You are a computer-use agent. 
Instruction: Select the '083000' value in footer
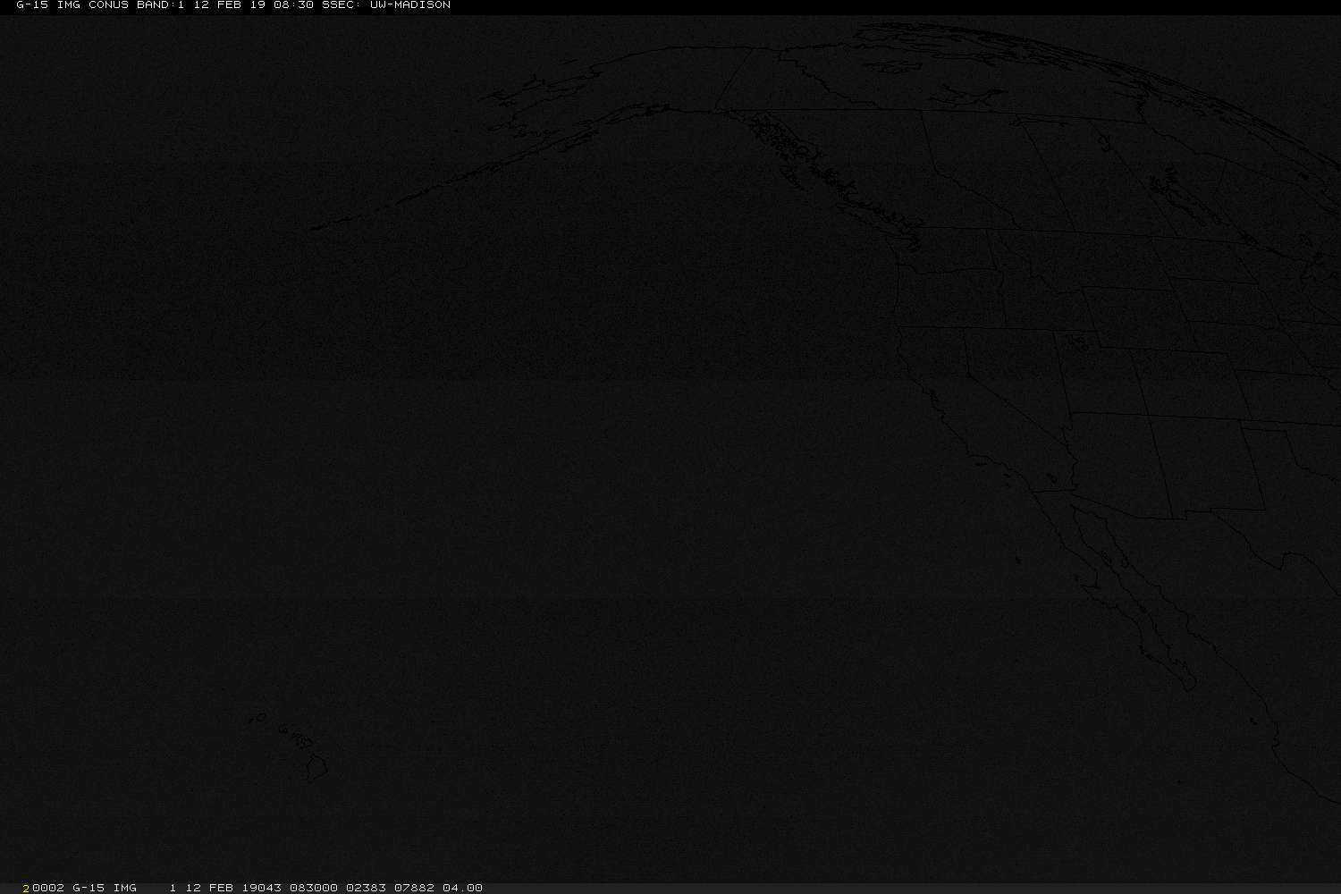pyautogui.click(x=314, y=888)
